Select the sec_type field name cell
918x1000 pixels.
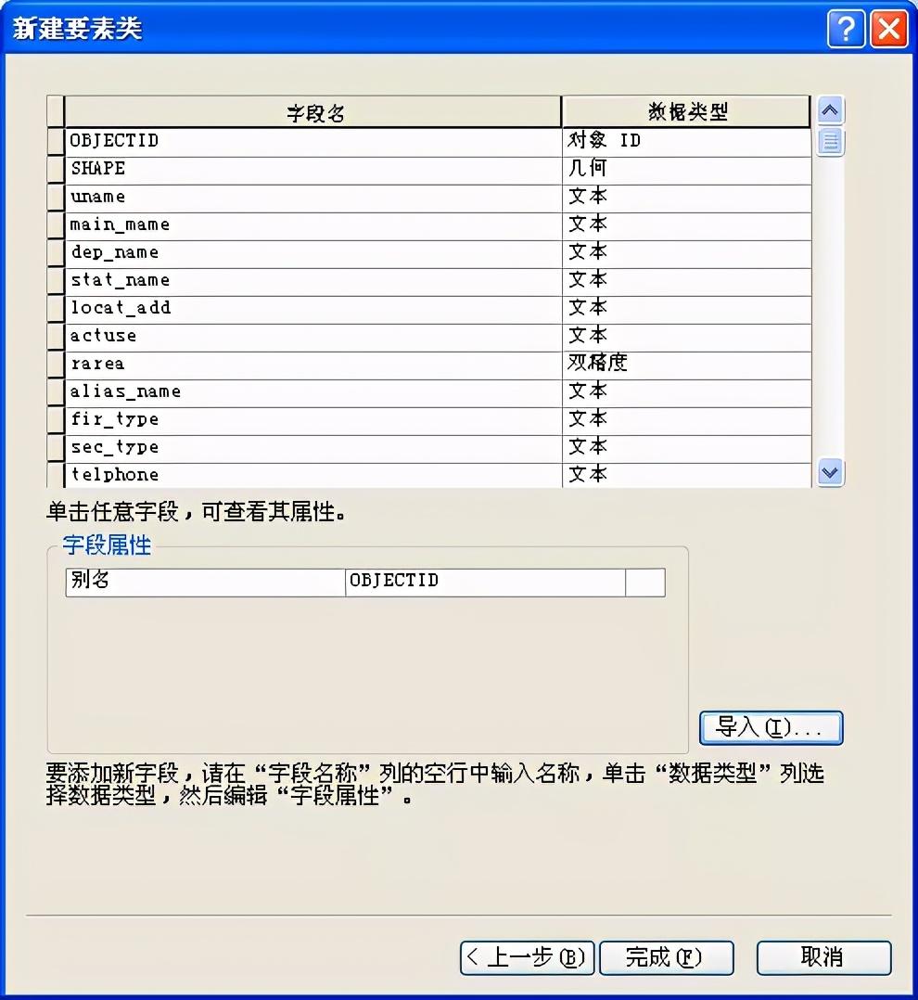click(x=313, y=449)
